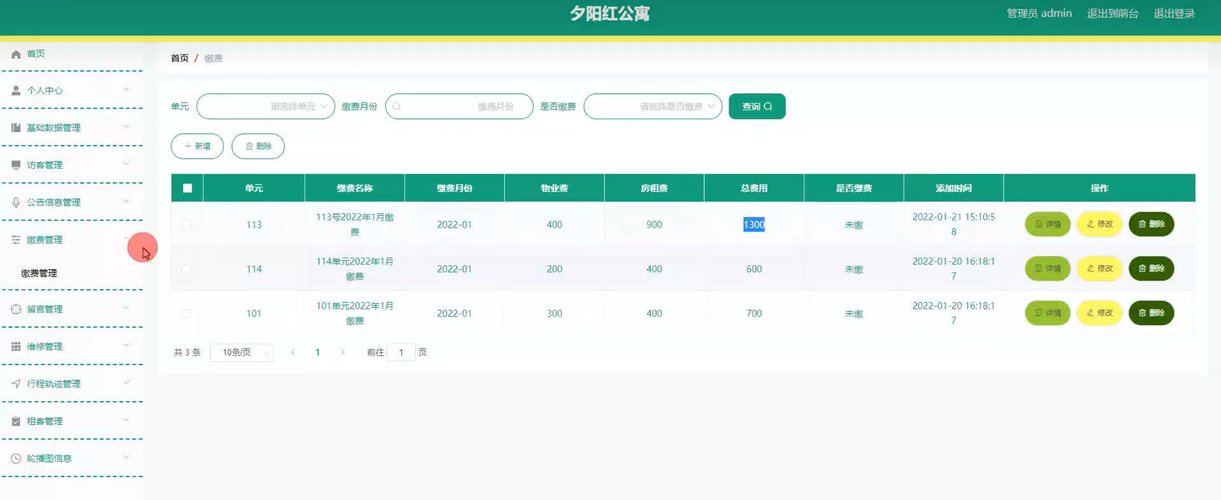1221x500 pixels.
Task: Click the next page arrow
Action: click(x=342, y=352)
